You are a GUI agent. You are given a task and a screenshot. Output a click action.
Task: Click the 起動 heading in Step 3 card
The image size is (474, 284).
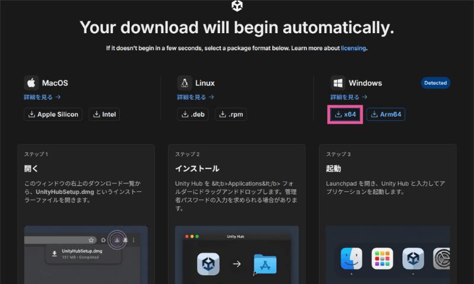(334, 169)
